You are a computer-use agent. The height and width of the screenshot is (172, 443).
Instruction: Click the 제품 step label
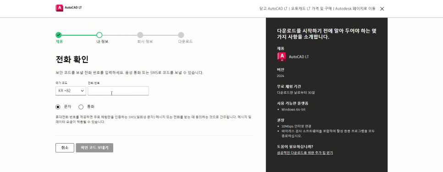(x=59, y=42)
